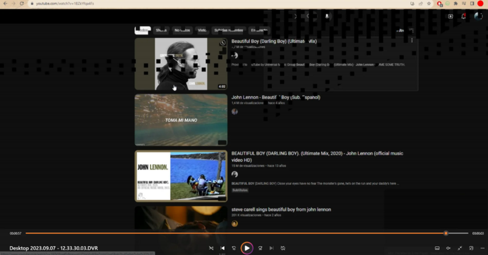488x255 pixels.
Task: Open the official music video HD title link
Action: click(x=317, y=157)
